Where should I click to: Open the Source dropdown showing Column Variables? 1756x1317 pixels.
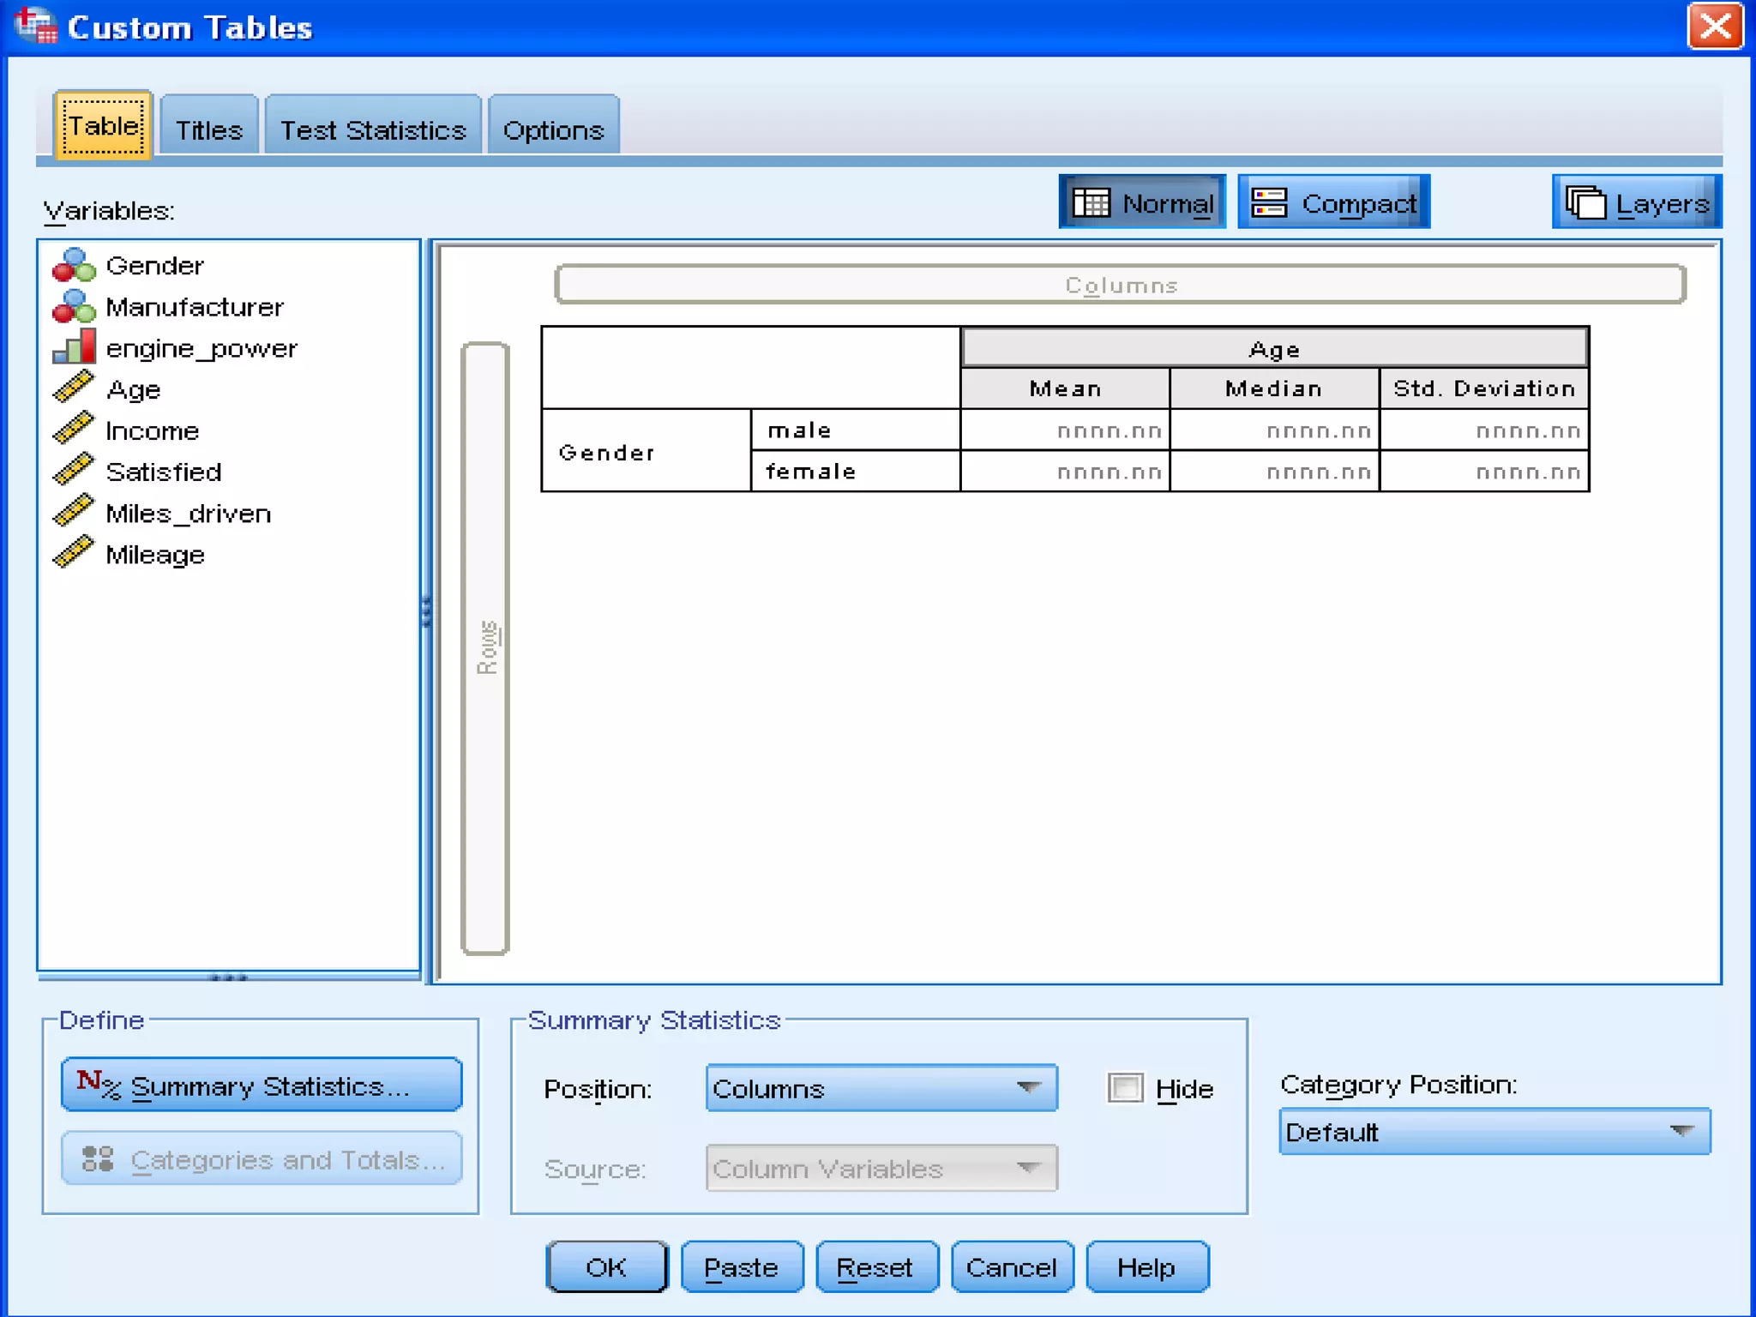[x=881, y=1168]
